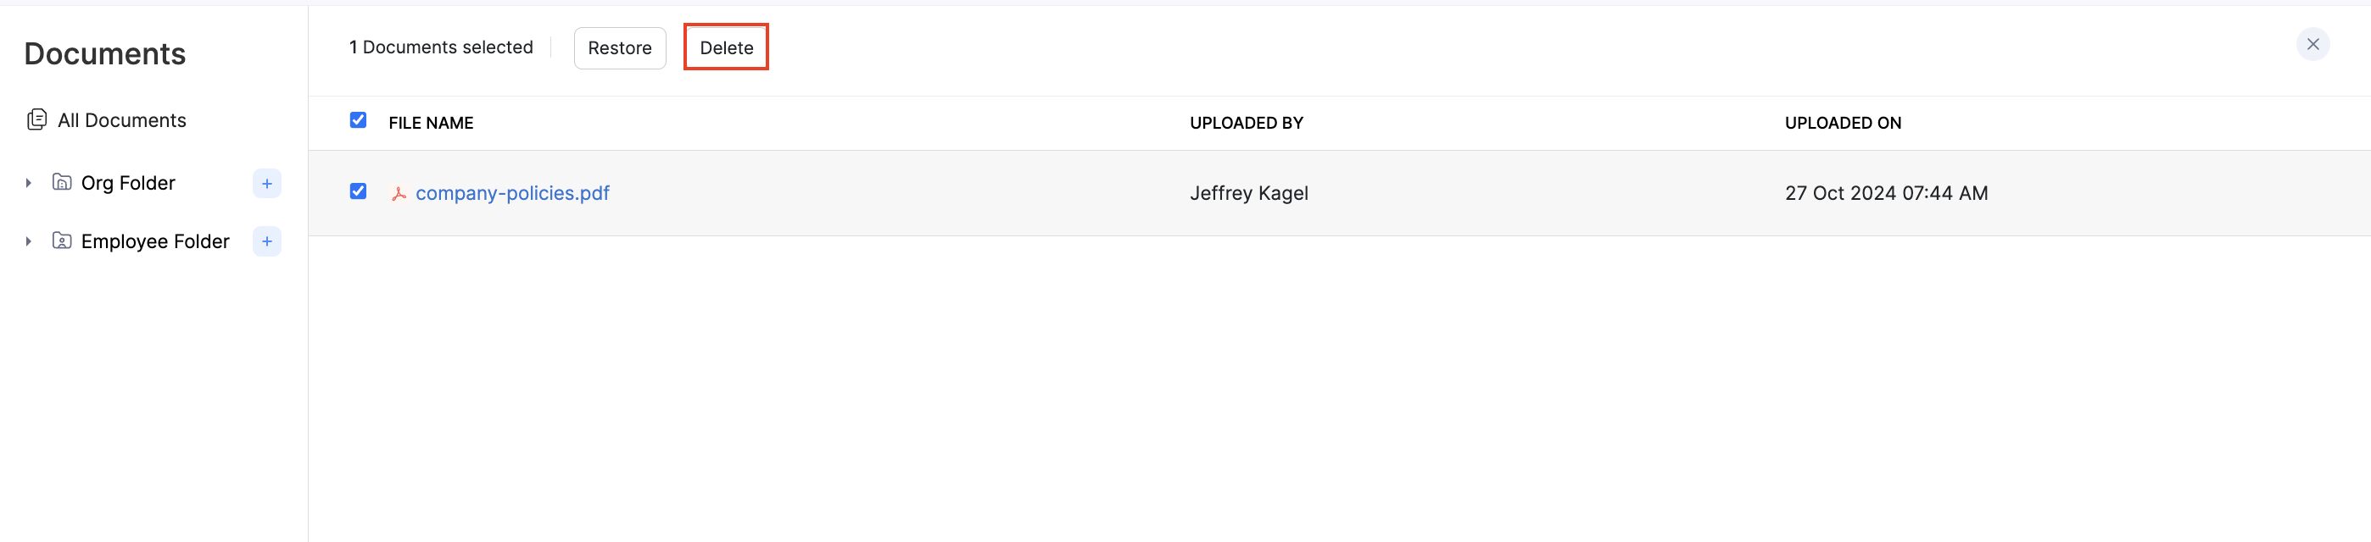Click the PDF icon beside company-policies.pdf
Viewport: 2371px width, 542px height.
coord(399,194)
